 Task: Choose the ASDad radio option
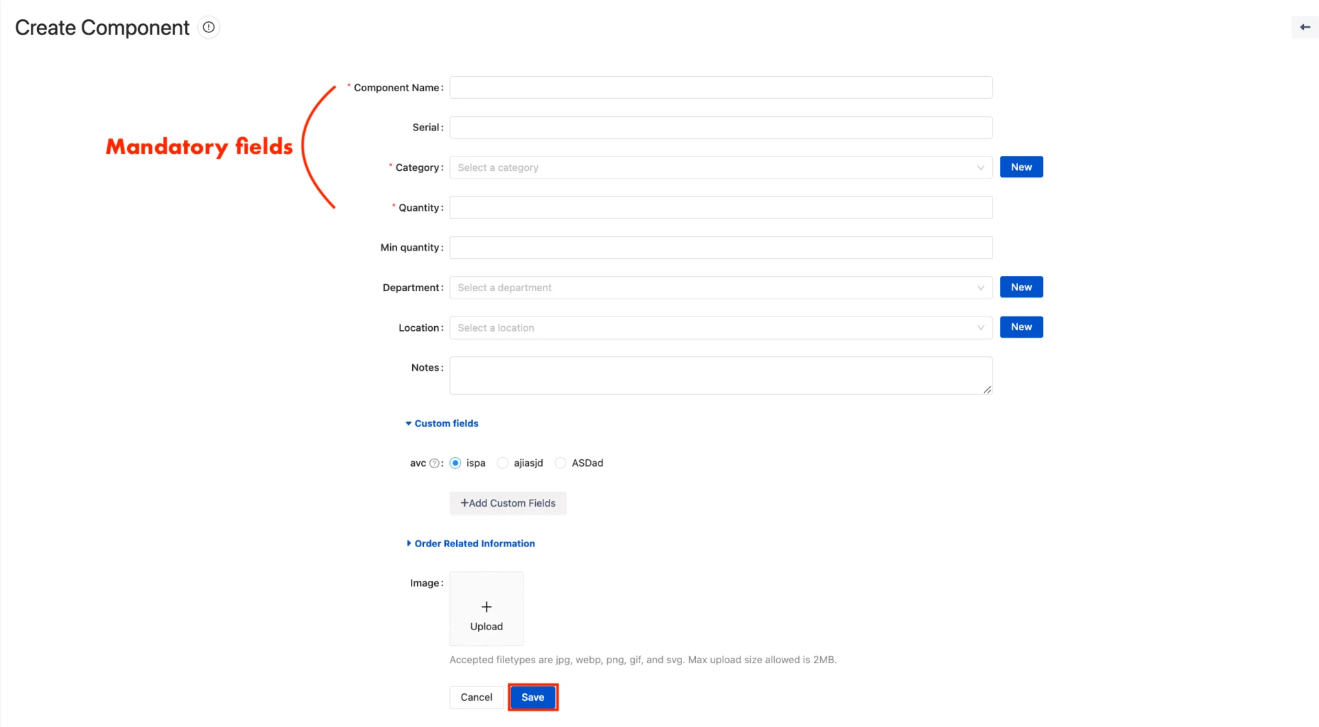pos(561,463)
